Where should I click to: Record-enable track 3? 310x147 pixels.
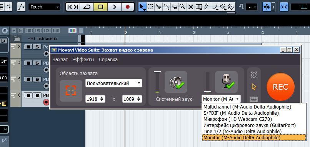(x=46, y=53)
